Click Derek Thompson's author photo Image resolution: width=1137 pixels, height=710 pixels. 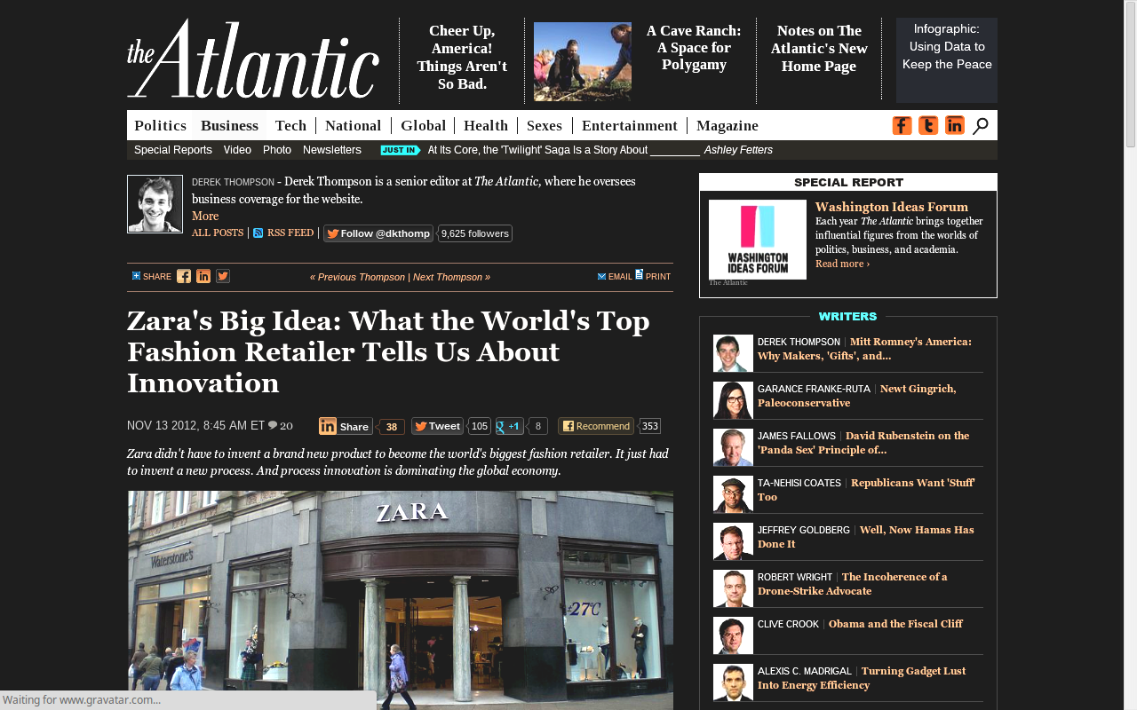(x=155, y=204)
